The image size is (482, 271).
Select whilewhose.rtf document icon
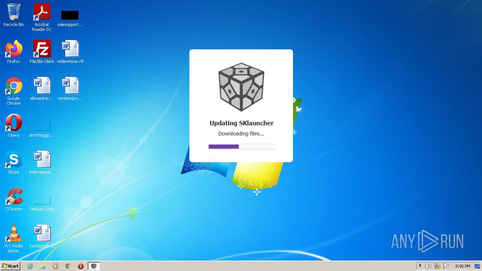tap(70, 52)
